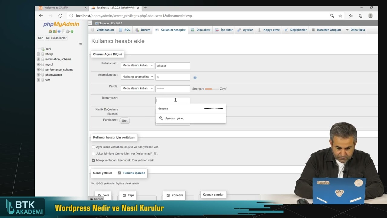Open the Karakter Grupları tab
The height and width of the screenshot is (218, 387).
[326, 30]
